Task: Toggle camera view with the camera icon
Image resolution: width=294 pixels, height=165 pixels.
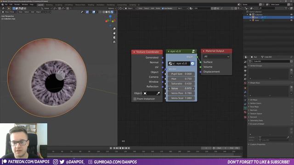Action: 114,38
